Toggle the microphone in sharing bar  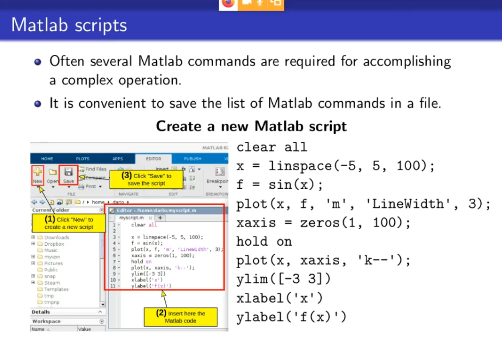click(260, 2)
